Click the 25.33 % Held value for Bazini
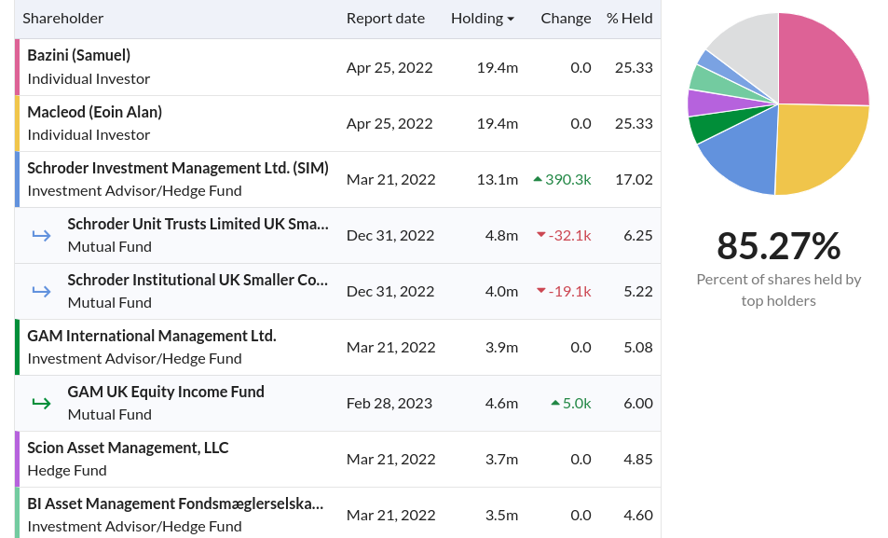 click(634, 67)
